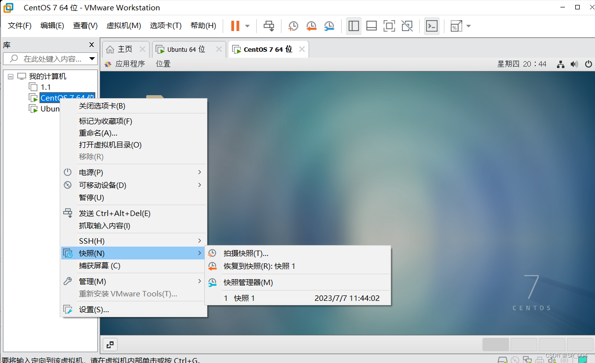Open the 文件(F) menu
Image resolution: width=595 pixels, height=363 pixels.
tap(20, 26)
